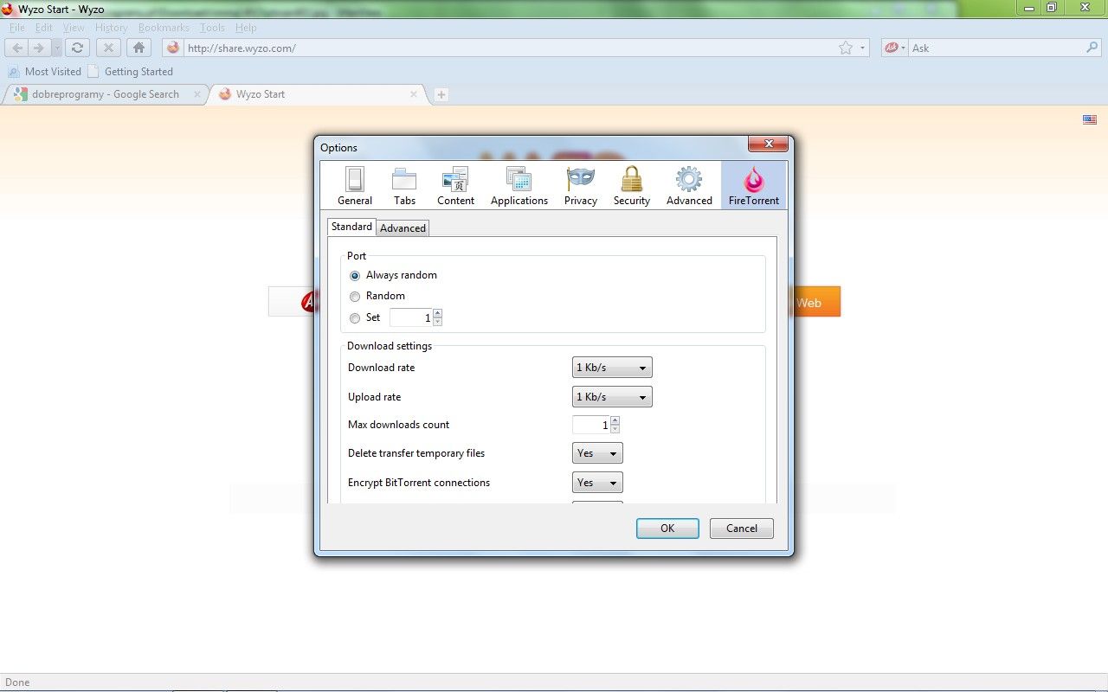Open the View menu
1108x692 pixels.
pyautogui.click(x=74, y=28)
